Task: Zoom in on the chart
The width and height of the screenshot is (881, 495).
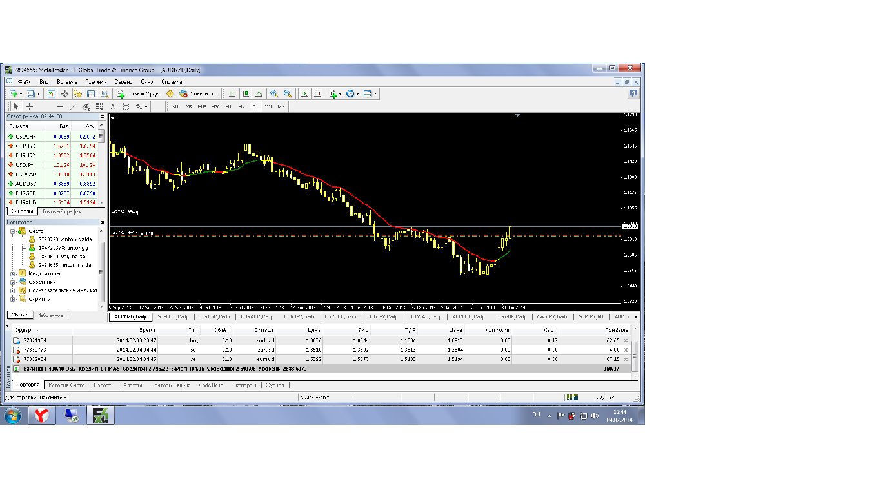Action: tap(274, 93)
